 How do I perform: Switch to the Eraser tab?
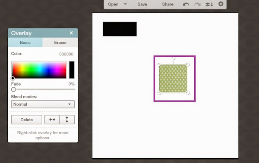[60, 43]
